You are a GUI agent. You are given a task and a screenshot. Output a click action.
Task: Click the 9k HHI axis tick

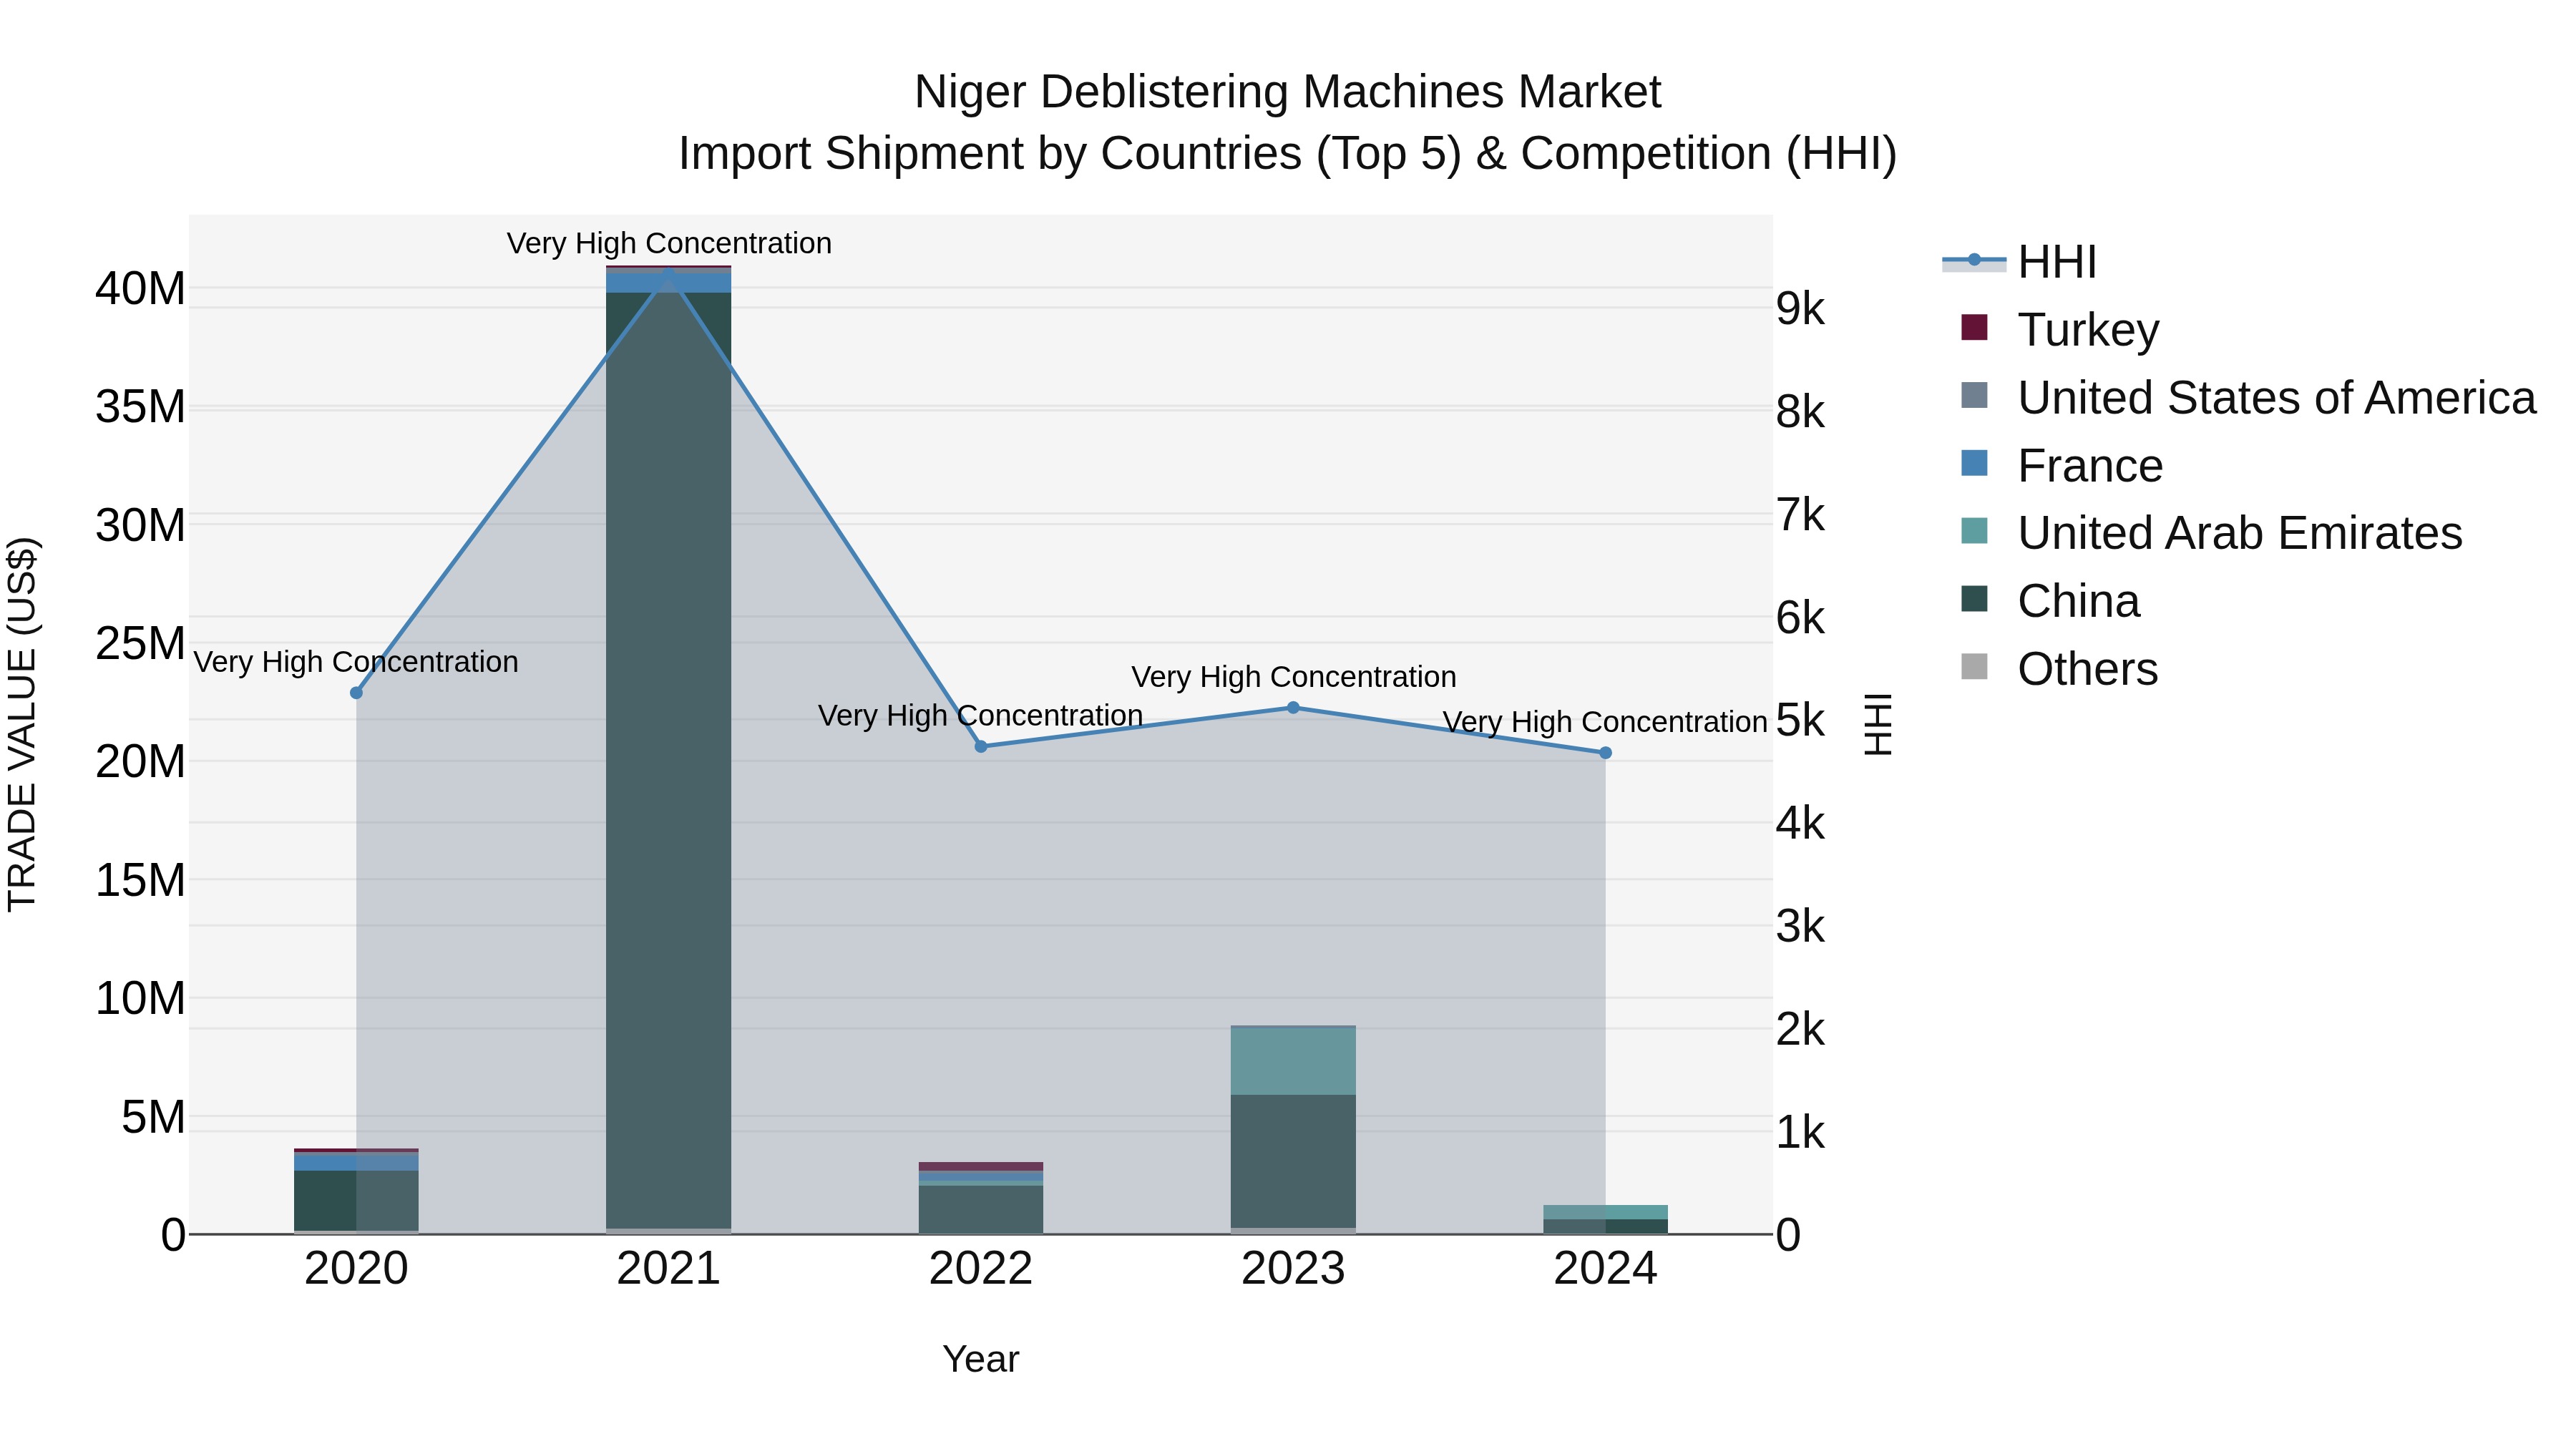coord(1800,309)
